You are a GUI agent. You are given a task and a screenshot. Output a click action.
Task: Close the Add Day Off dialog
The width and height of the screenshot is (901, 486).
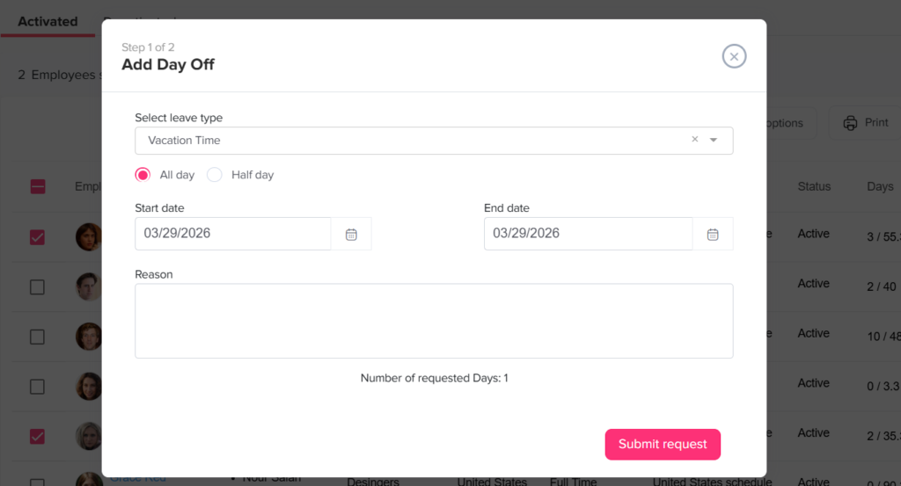tap(734, 56)
